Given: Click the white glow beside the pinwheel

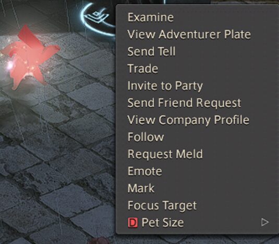Looking at the screenshot, I should click(10, 66).
